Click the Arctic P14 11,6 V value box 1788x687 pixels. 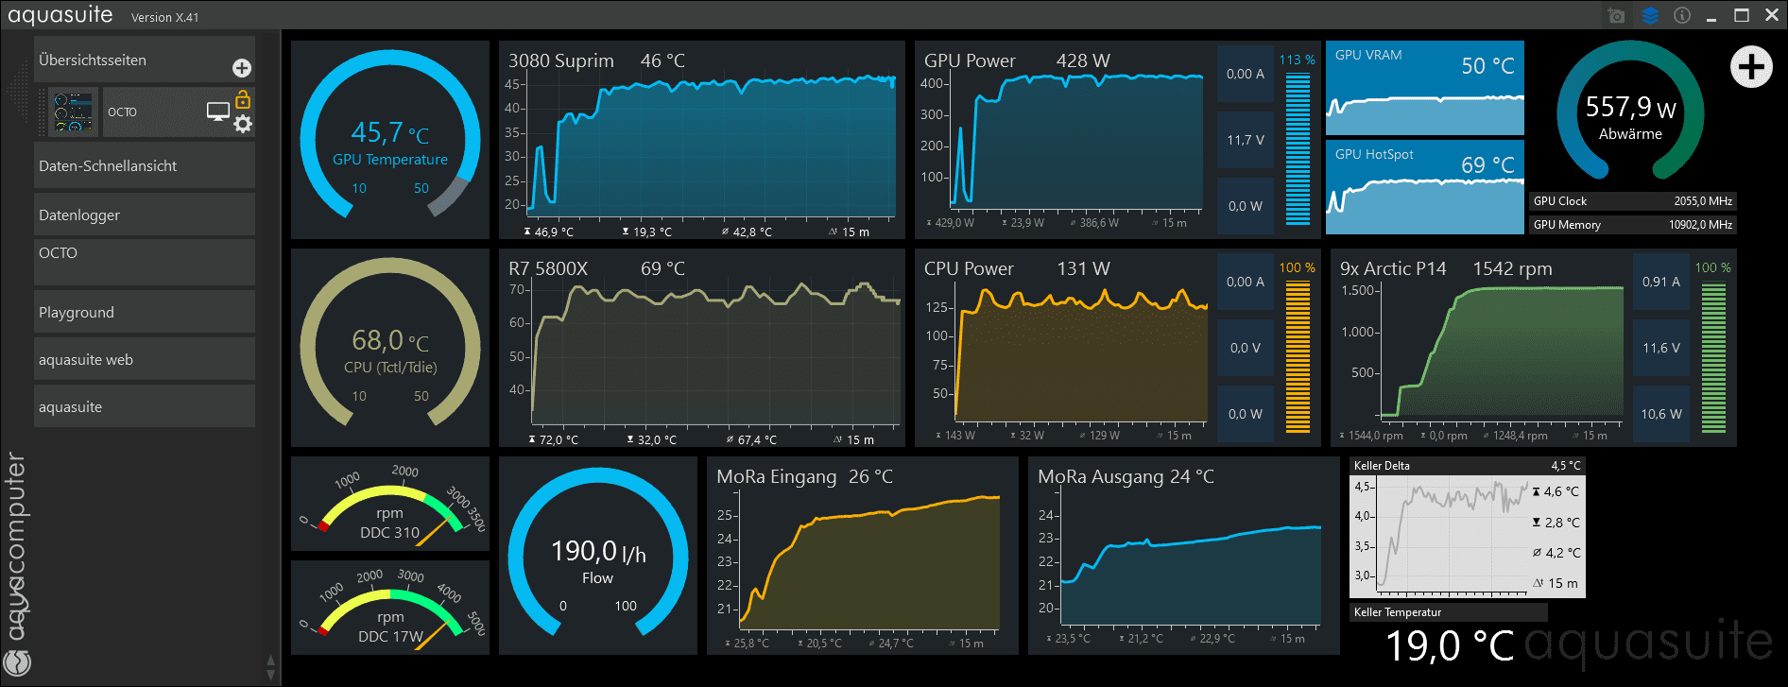click(x=1661, y=348)
